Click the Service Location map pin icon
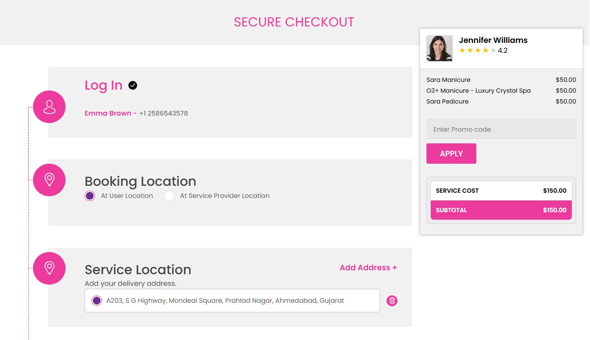Viewport: 590px width, 340px height. click(49, 268)
